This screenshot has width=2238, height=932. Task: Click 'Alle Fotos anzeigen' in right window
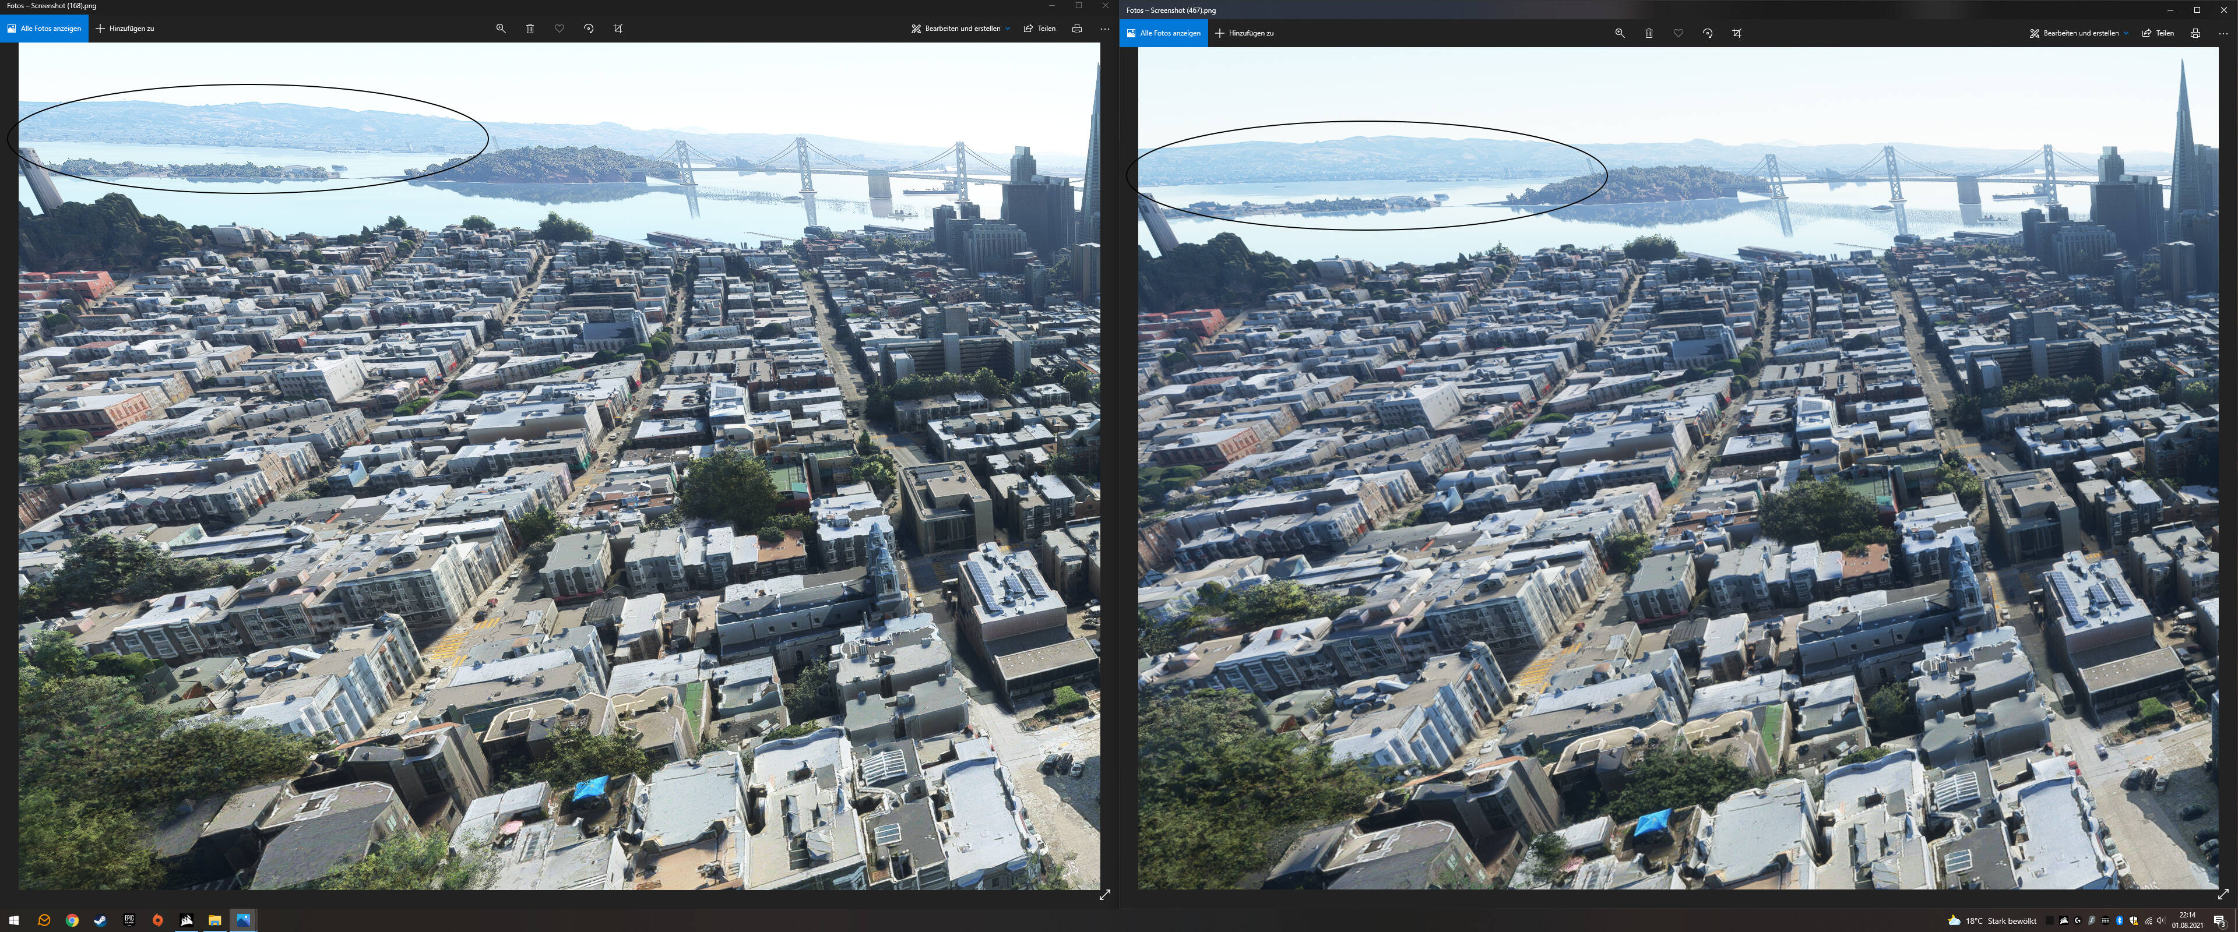click(x=1163, y=33)
